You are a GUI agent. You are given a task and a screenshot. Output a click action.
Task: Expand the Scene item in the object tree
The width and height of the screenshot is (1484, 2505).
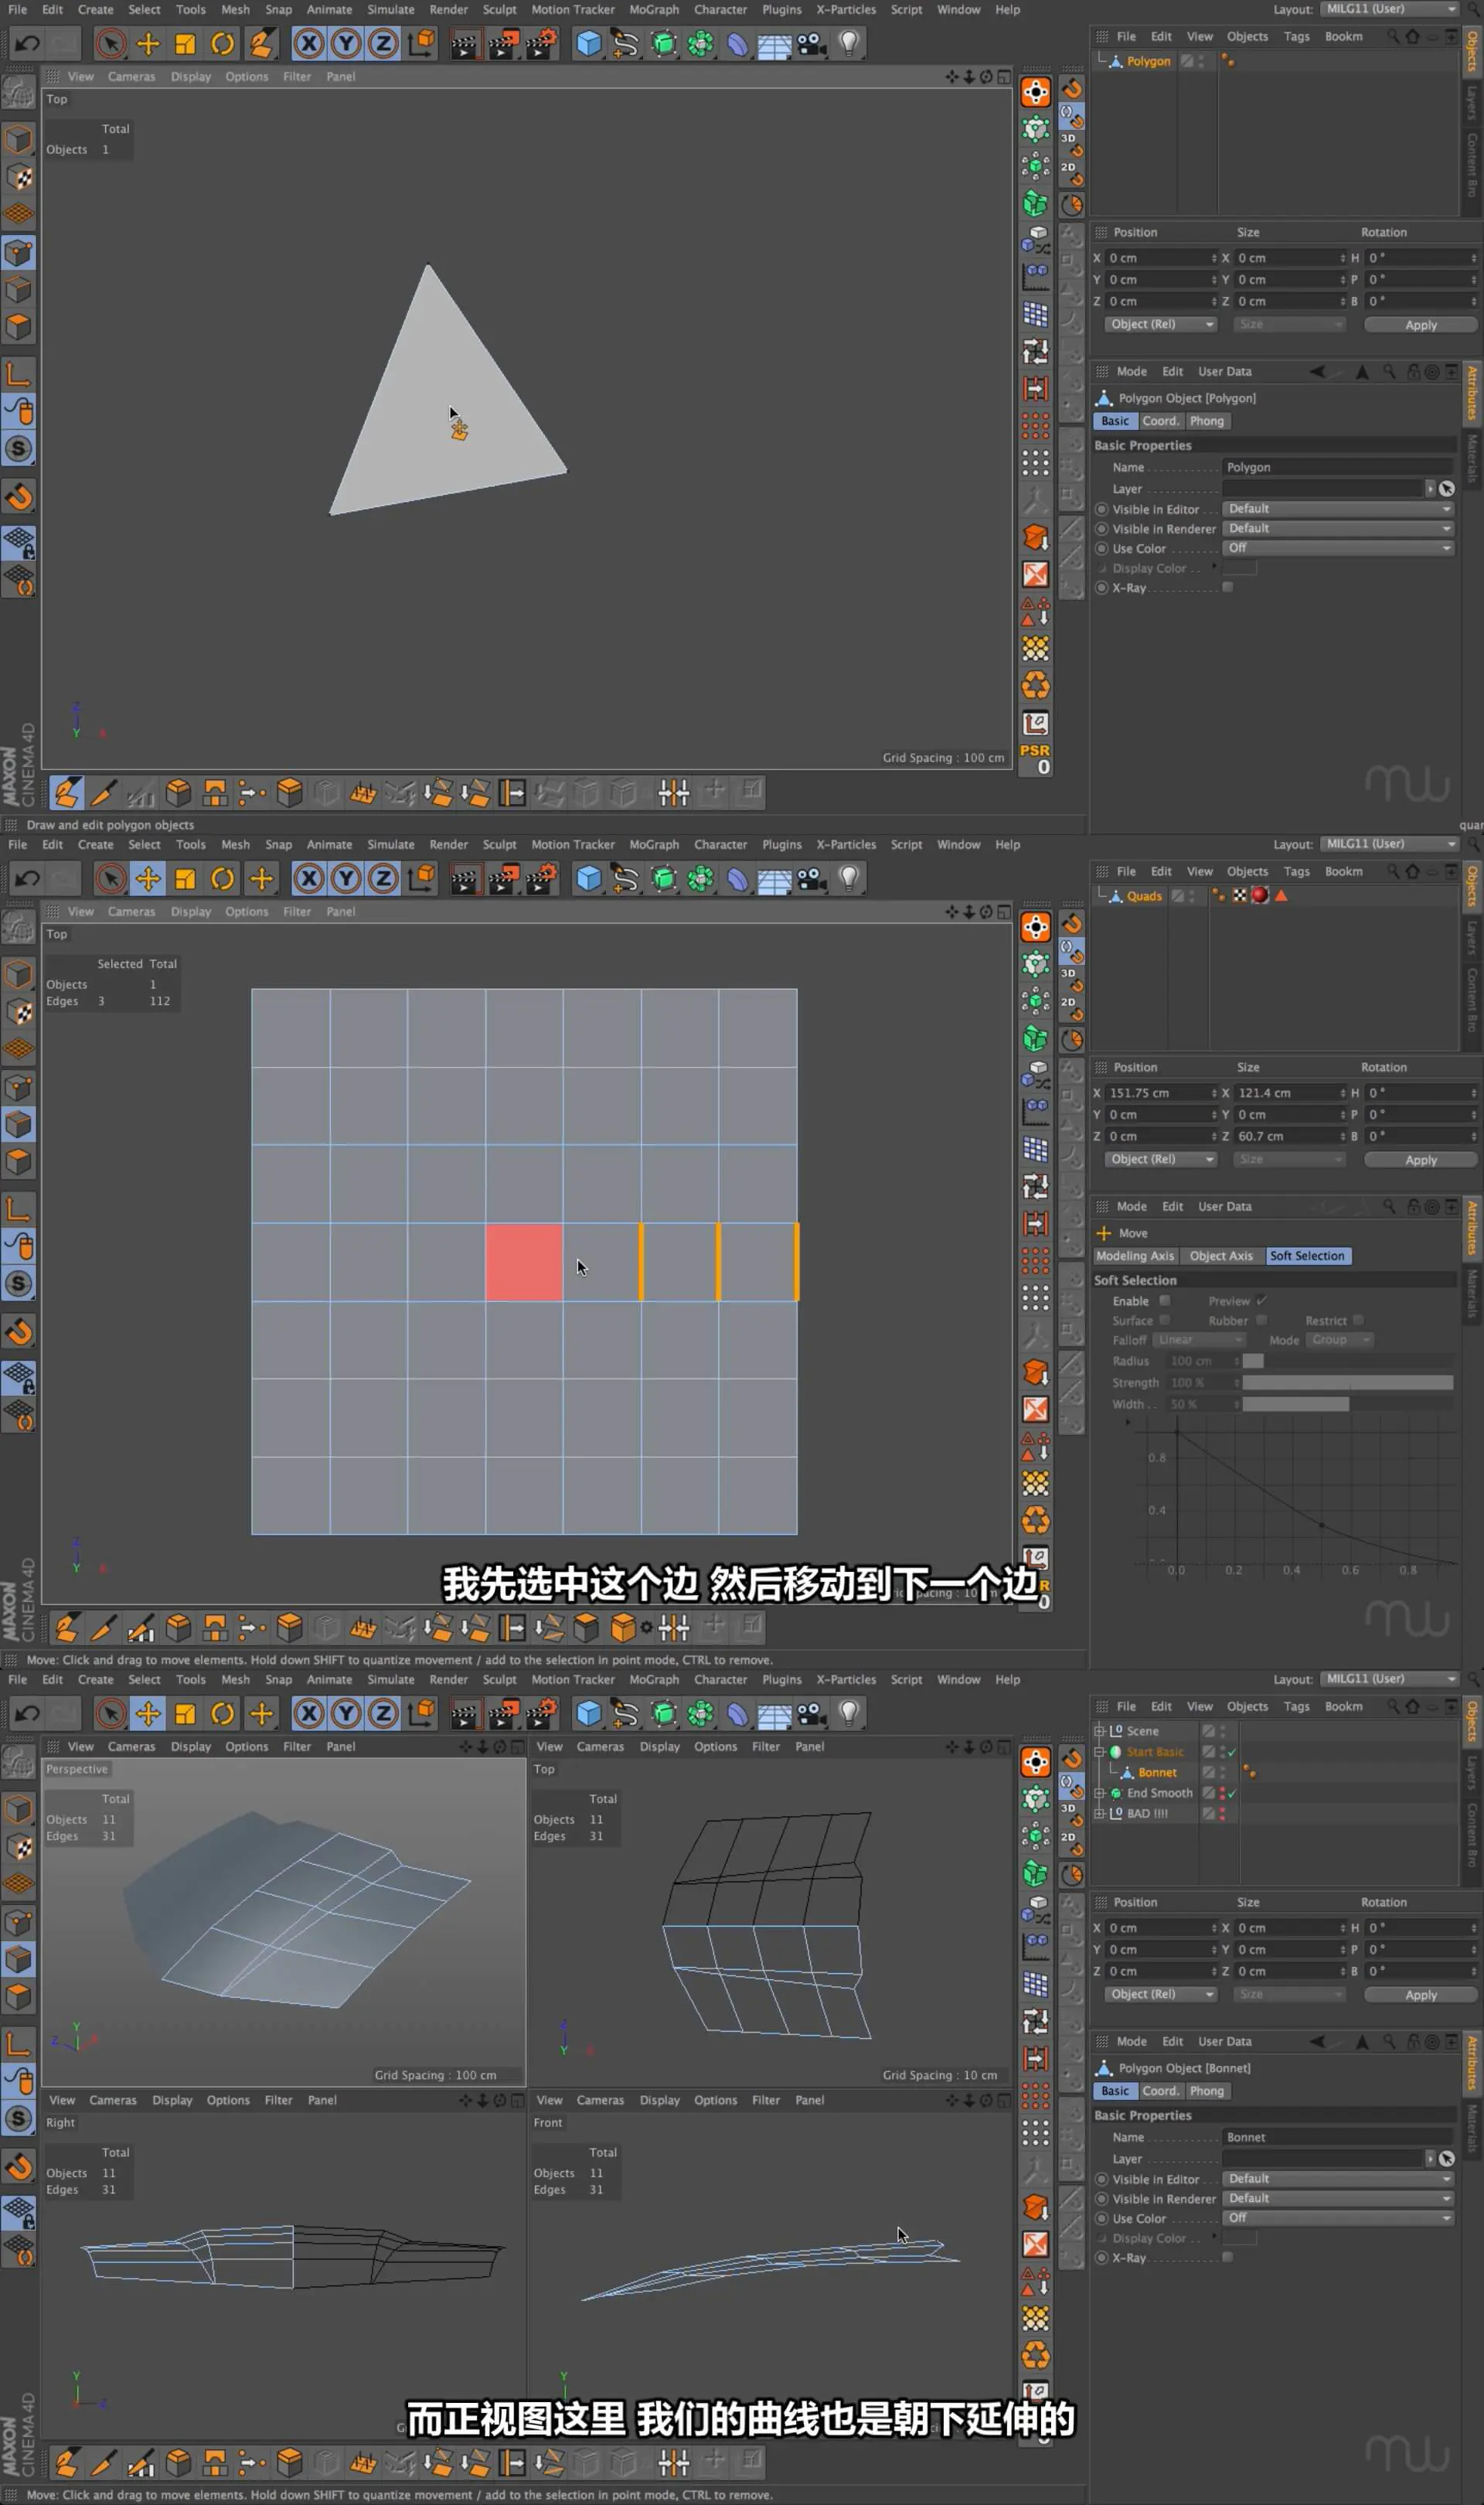(x=1100, y=1730)
